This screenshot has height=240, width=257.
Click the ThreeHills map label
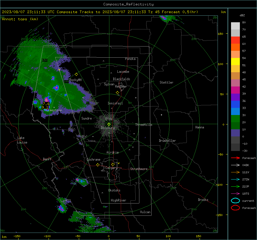pos(144,125)
